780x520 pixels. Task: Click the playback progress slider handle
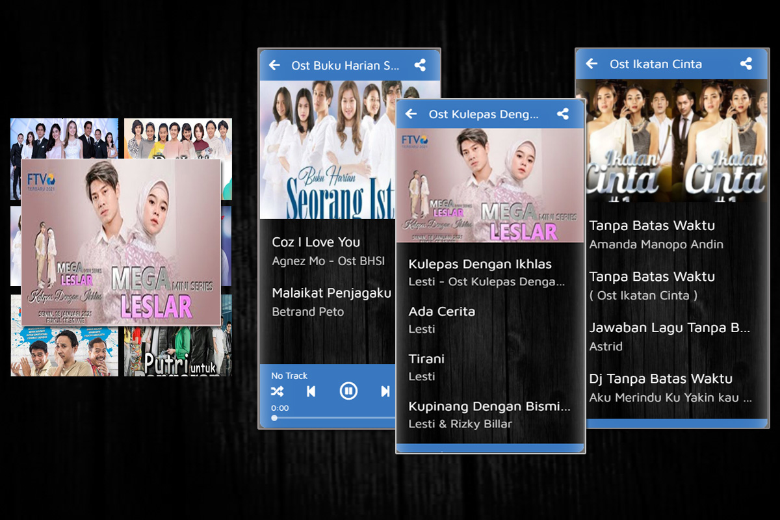coord(274,418)
